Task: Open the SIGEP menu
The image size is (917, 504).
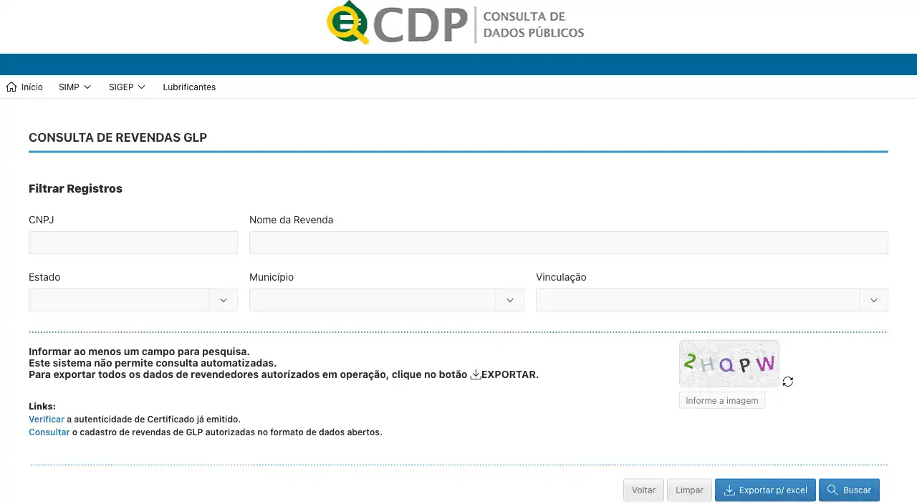Action: click(127, 87)
